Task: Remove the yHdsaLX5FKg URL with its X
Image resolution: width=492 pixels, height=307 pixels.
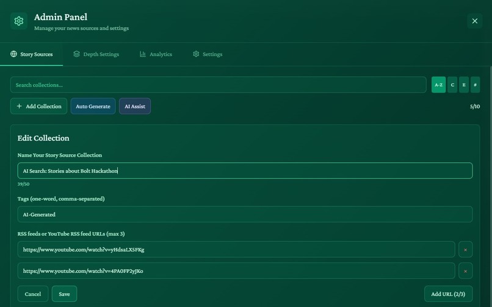Action: point(465,249)
